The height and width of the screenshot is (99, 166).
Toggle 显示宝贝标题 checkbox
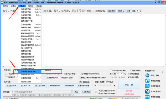click(x=65, y=74)
